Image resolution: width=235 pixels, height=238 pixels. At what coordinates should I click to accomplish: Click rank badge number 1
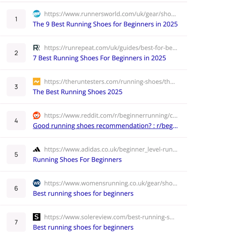click(x=16, y=19)
